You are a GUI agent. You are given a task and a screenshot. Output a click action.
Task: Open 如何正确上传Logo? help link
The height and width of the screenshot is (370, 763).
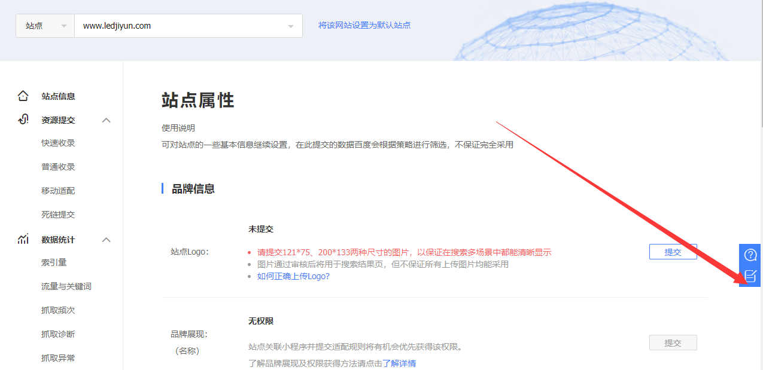pyautogui.click(x=293, y=276)
